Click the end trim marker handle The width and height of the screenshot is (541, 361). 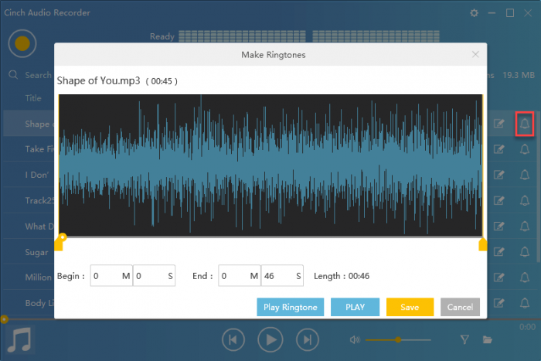click(x=483, y=244)
